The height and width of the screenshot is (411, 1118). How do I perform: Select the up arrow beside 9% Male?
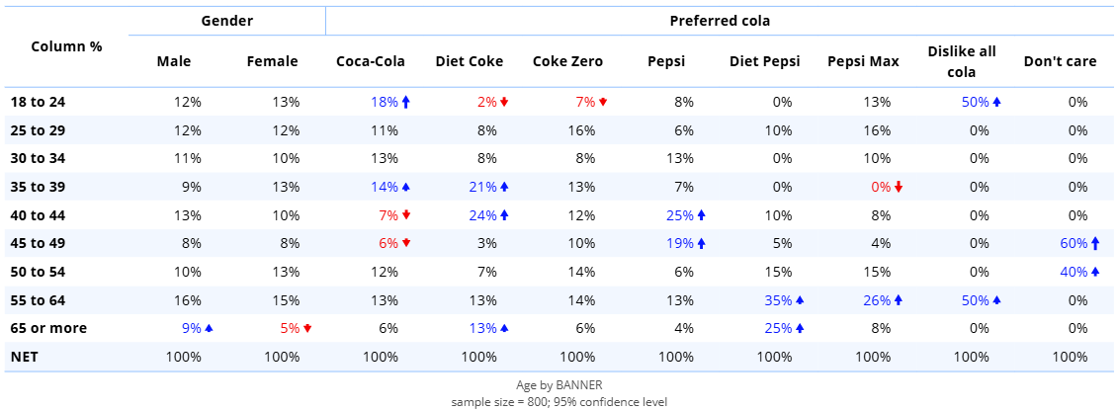coord(209,328)
